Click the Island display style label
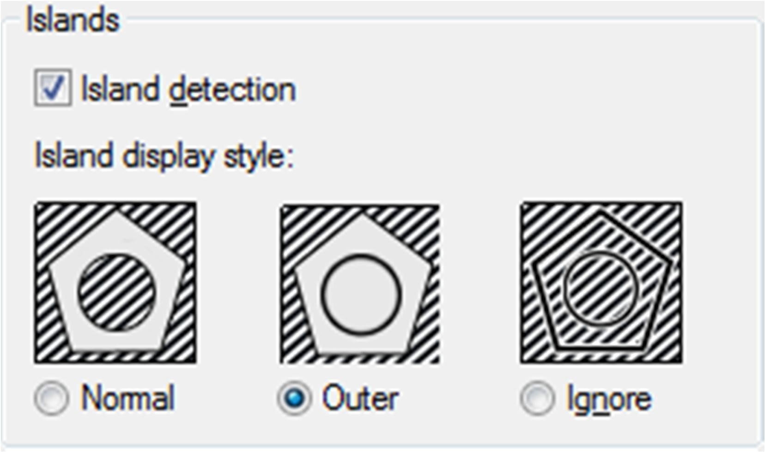The image size is (765, 452). coord(164,156)
